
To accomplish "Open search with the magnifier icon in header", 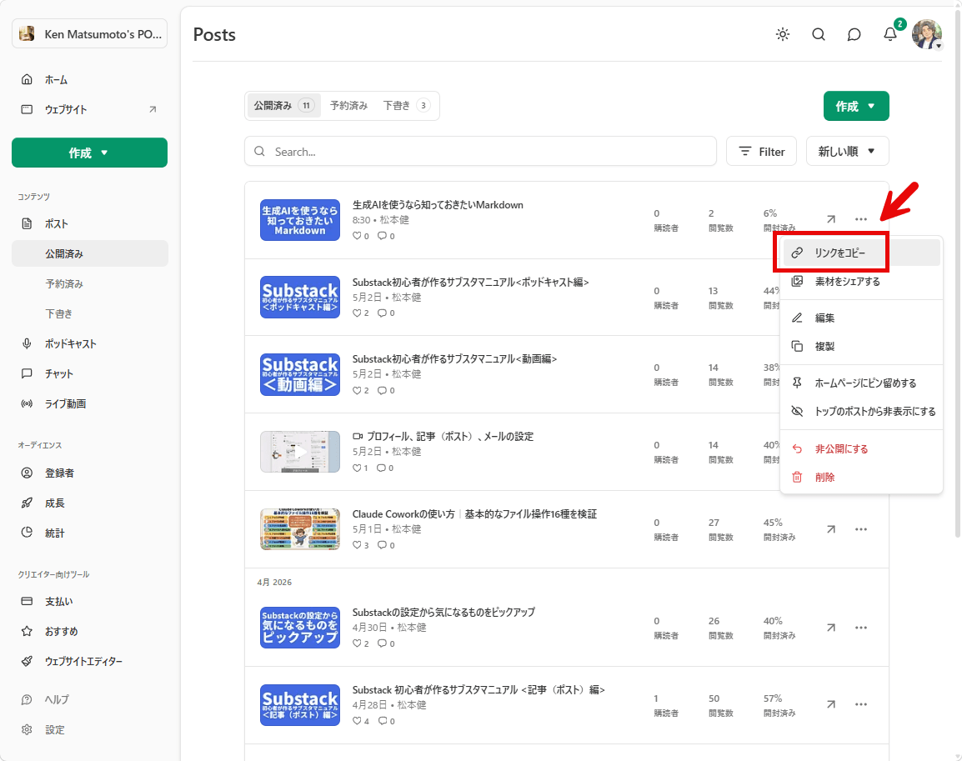I will 819,34.
